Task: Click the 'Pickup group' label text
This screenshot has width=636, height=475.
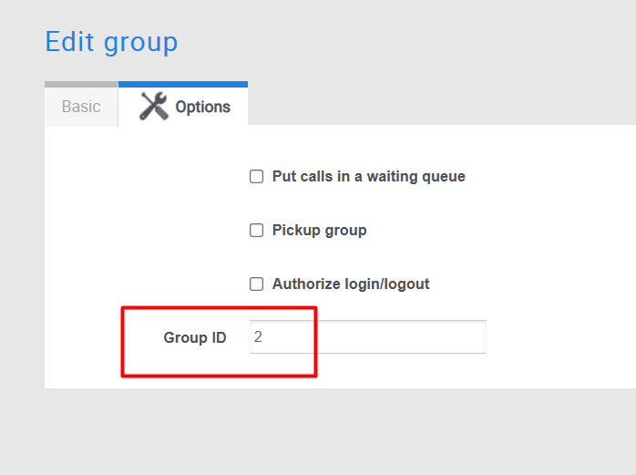Action: point(319,230)
